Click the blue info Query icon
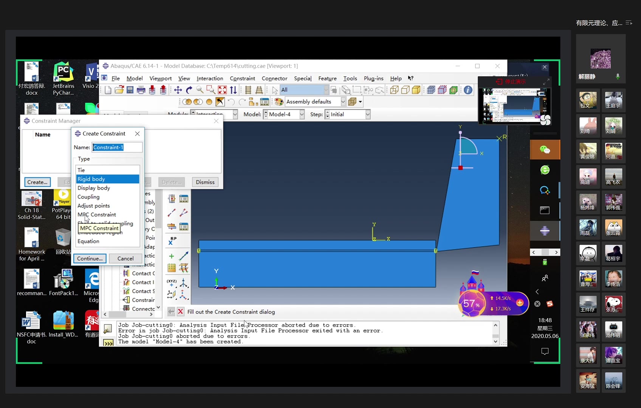Image resolution: width=641 pixels, height=408 pixels. (x=468, y=90)
